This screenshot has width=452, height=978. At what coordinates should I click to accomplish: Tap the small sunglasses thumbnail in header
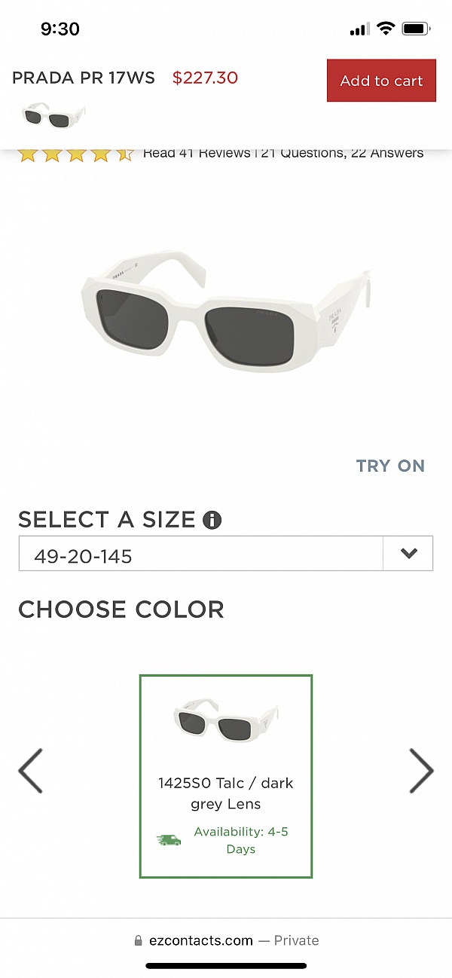pos(53,115)
